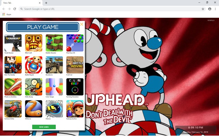The image size is (219, 137).
Task: Close the Play Game popup panel
Action: coord(82,24)
